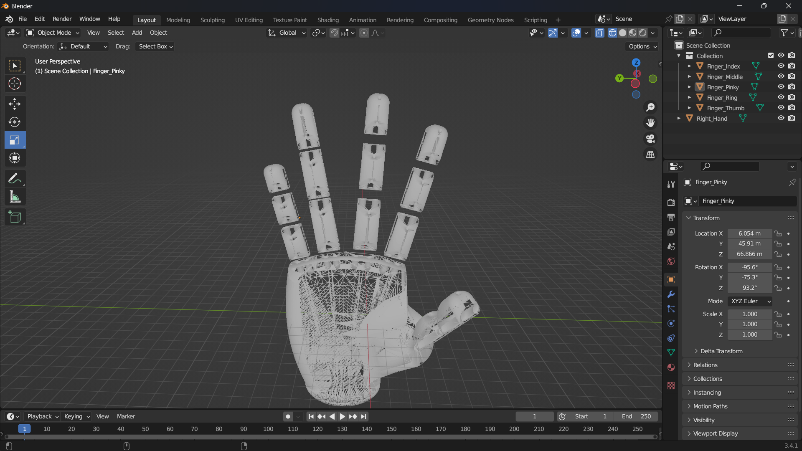Uncheck Collection exclude checkbox
The height and width of the screenshot is (451, 802).
pos(771,56)
